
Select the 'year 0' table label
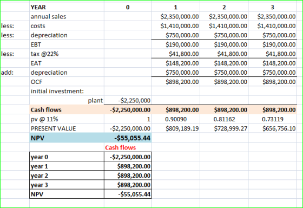pyautogui.click(x=39, y=157)
